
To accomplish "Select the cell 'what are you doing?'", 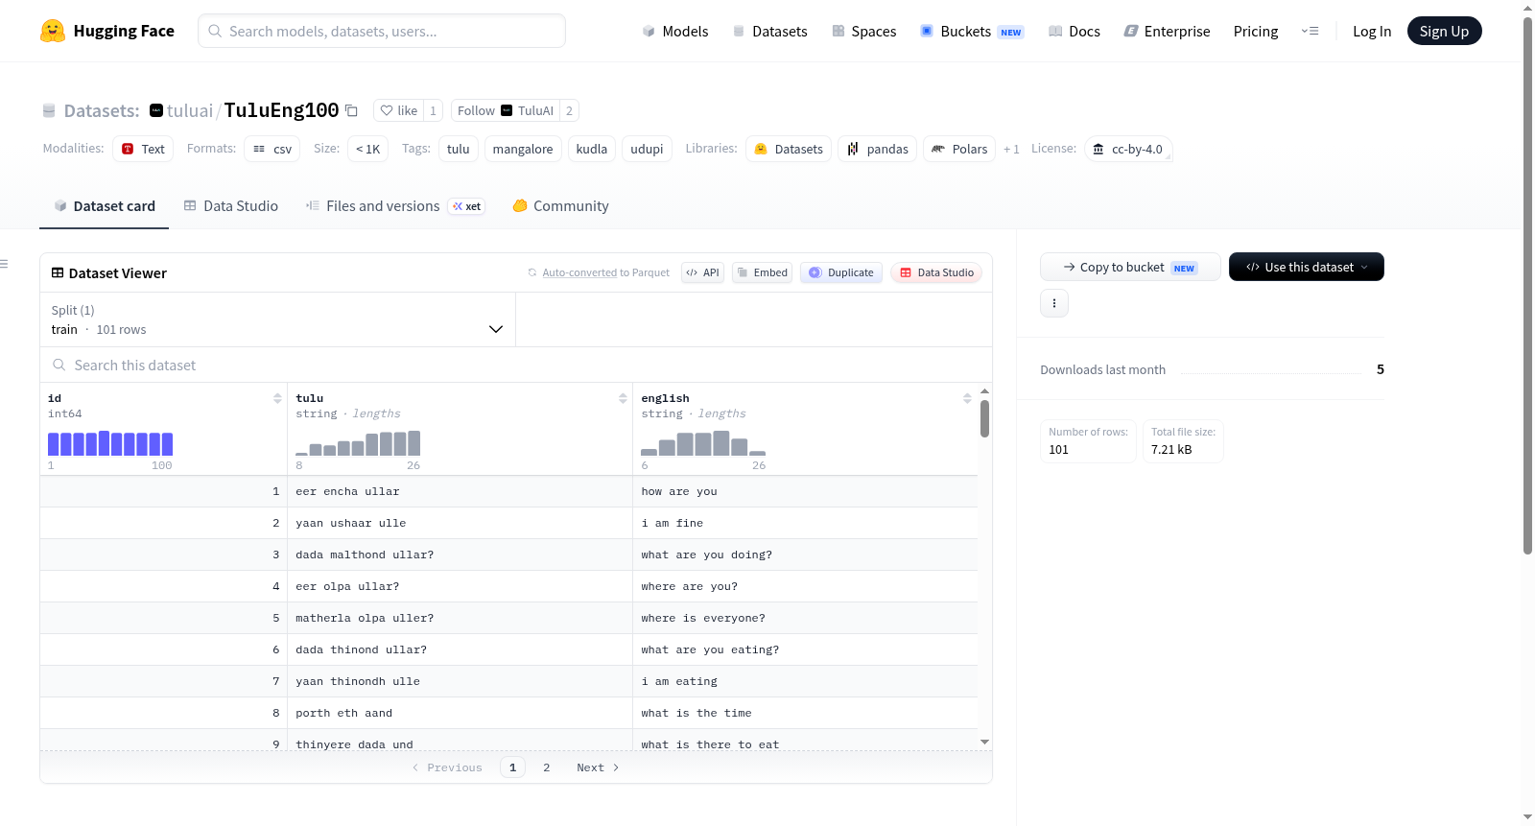I will coord(805,555).
